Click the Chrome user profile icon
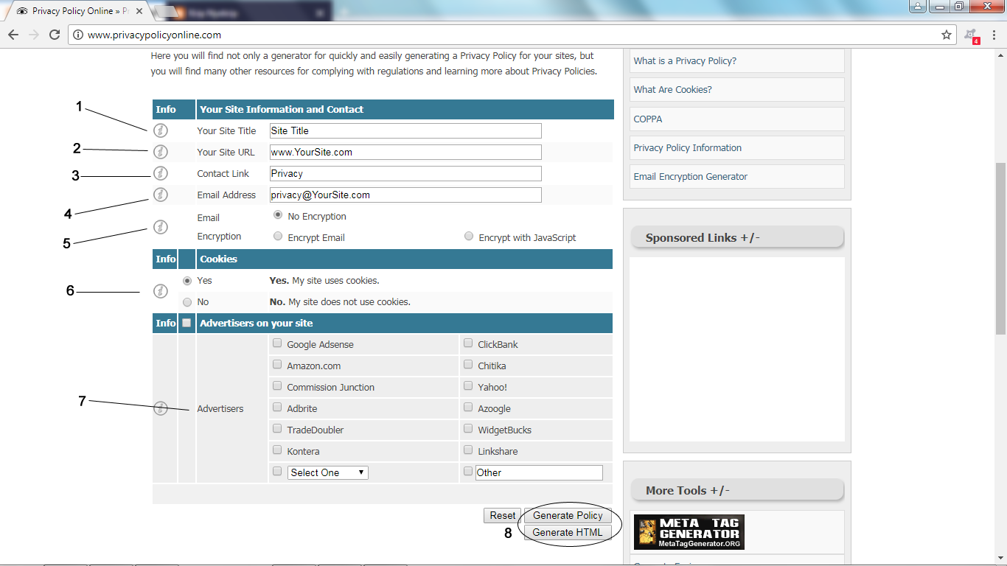Screen dimensions: 1007x566 pyautogui.click(x=918, y=7)
